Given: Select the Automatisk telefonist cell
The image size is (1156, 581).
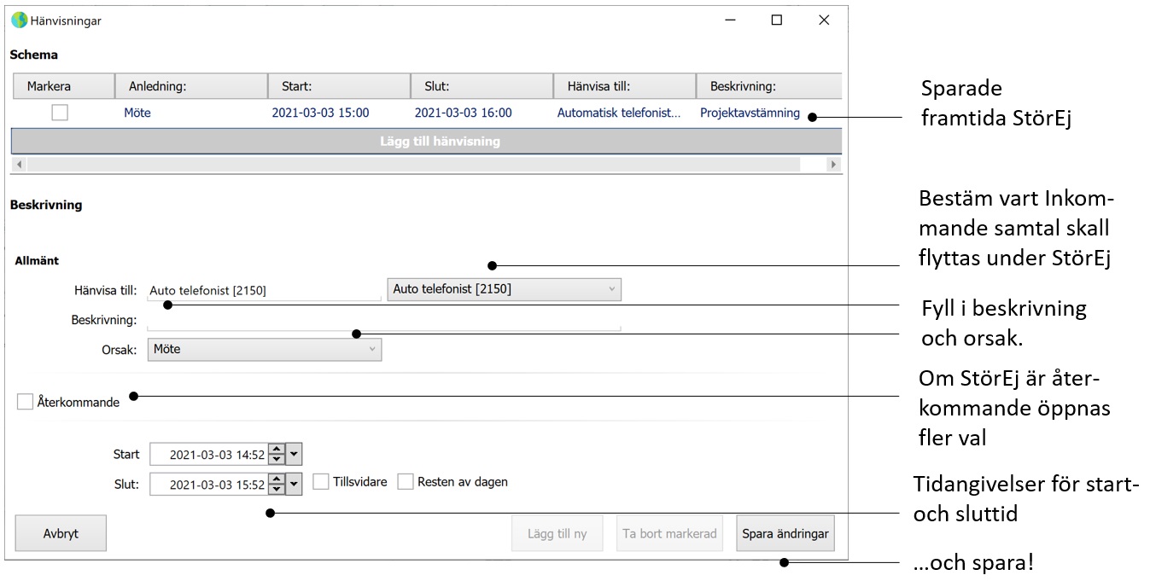Looking at the screenshot, I should [619, 113].
